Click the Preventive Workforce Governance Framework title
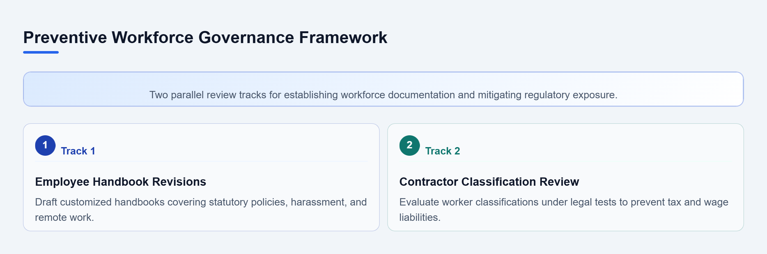The image size is (767, 254). (x=205, y=38)
